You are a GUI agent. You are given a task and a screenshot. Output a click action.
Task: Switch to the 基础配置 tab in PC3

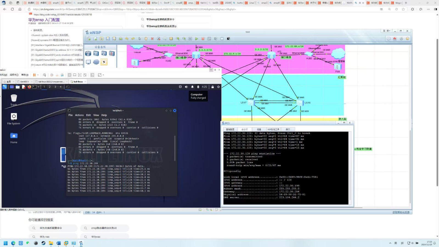point(230,129)
